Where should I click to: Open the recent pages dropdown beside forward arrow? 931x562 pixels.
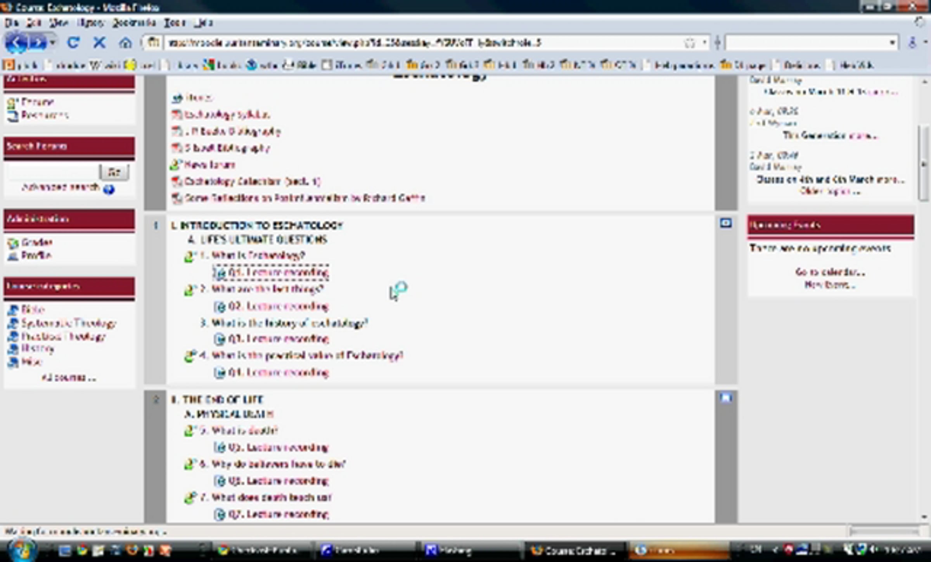53,43
